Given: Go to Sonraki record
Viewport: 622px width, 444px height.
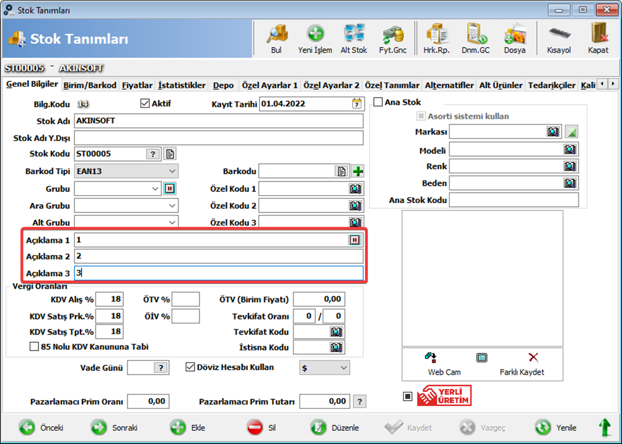Looking at the screenshot, I should [114, 428].
